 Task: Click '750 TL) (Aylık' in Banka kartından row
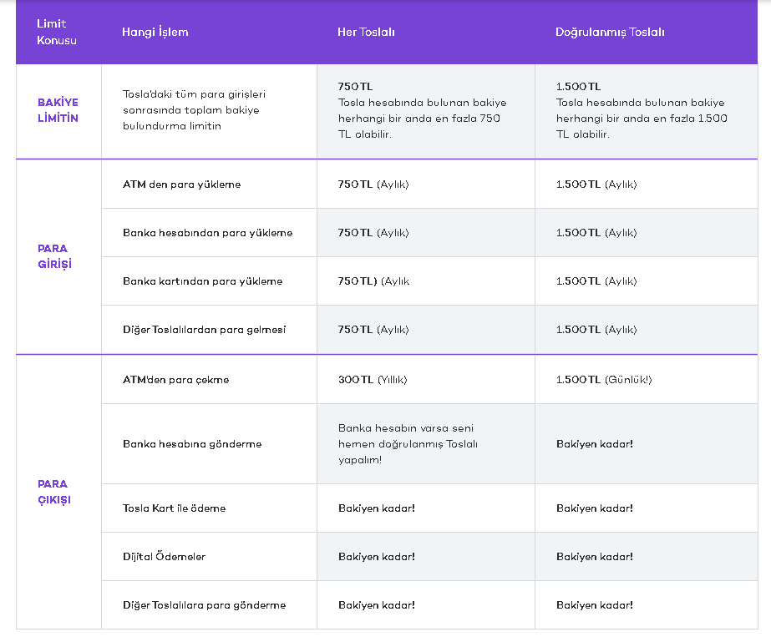point(373,281)
